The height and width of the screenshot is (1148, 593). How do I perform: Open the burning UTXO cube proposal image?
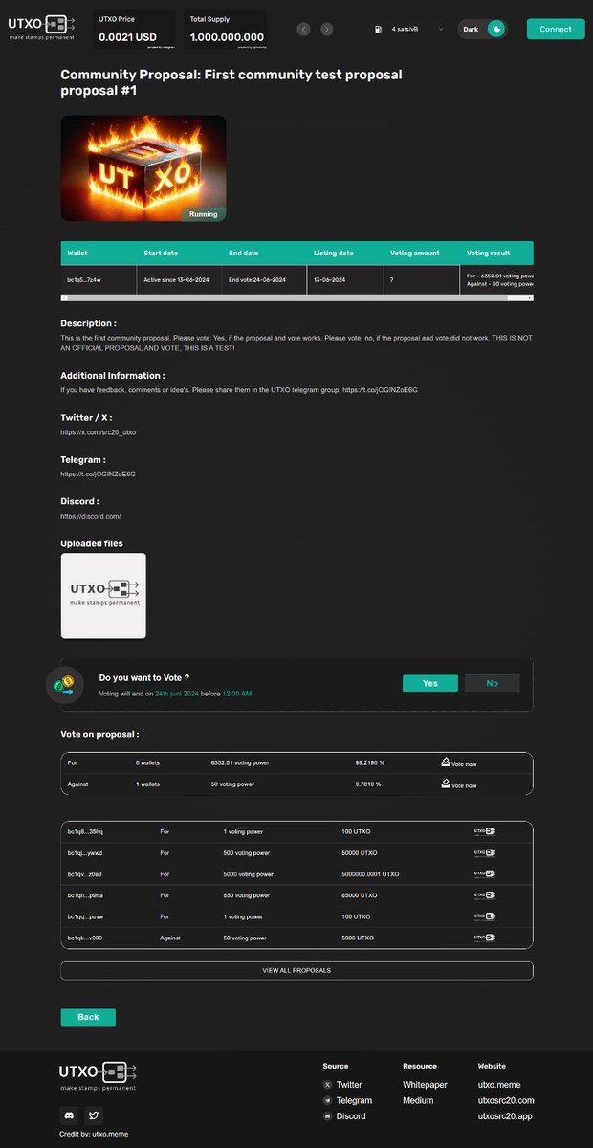pyautogui.click(x=143, y=168)
